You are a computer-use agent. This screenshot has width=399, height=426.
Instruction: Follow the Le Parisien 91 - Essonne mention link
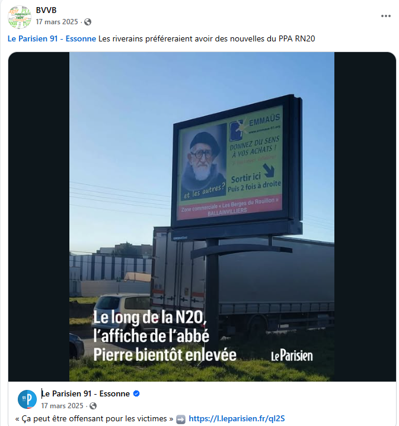pyautogui.click(x=52, y=38)
